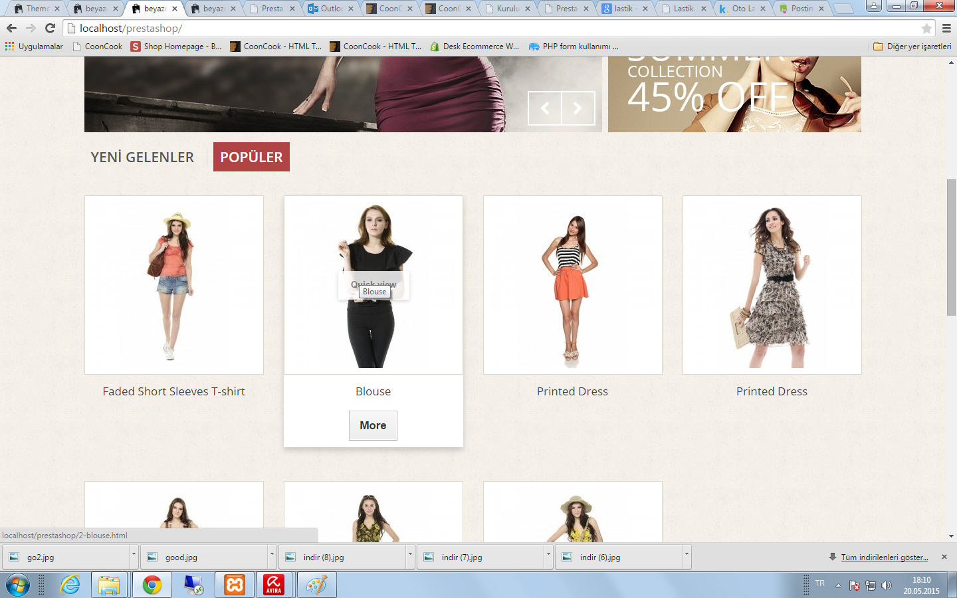The width and height of the screenshot is (957, 598).
Task: Close the Outlook browser tab
Action: (350, 9)
